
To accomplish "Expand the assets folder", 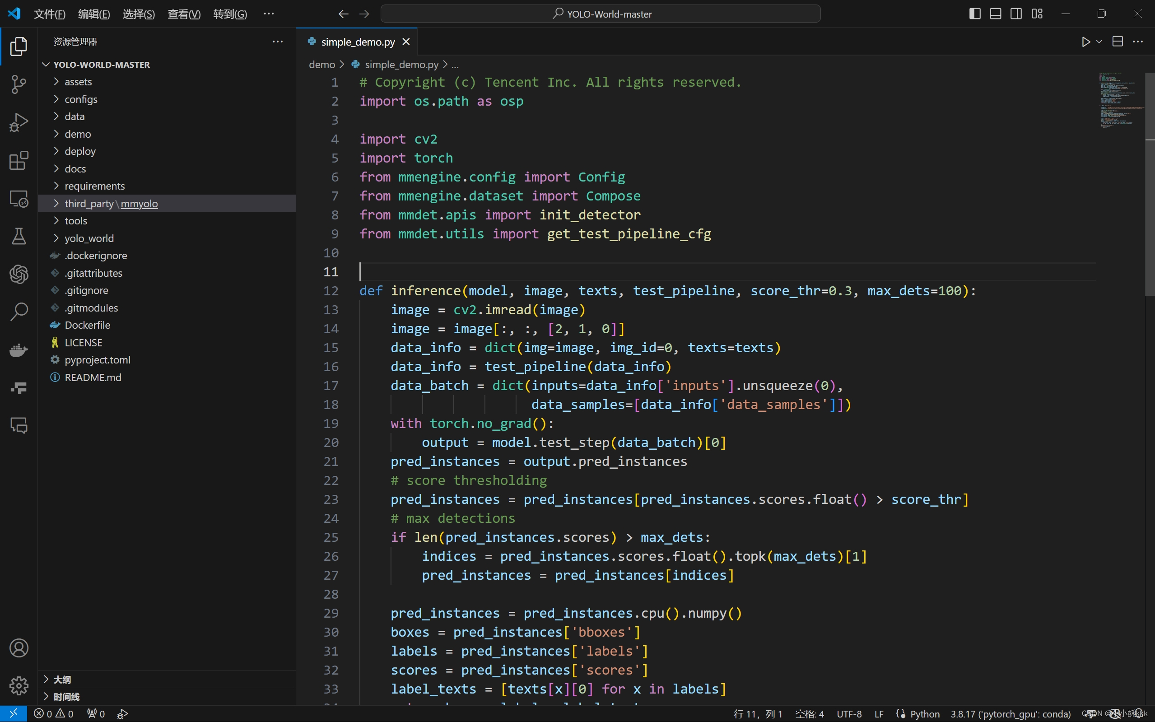I will 167,82.
